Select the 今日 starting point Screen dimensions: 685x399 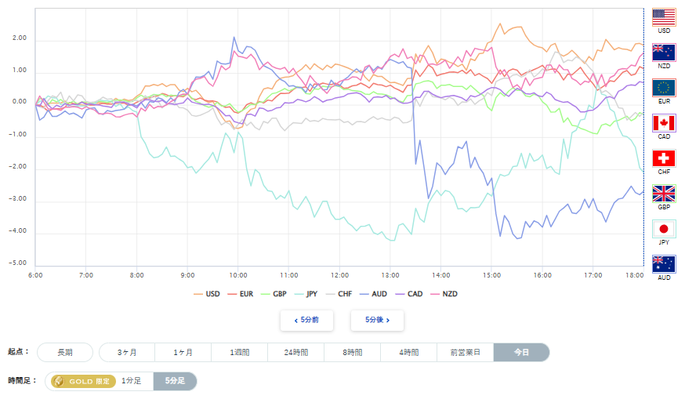521,352
